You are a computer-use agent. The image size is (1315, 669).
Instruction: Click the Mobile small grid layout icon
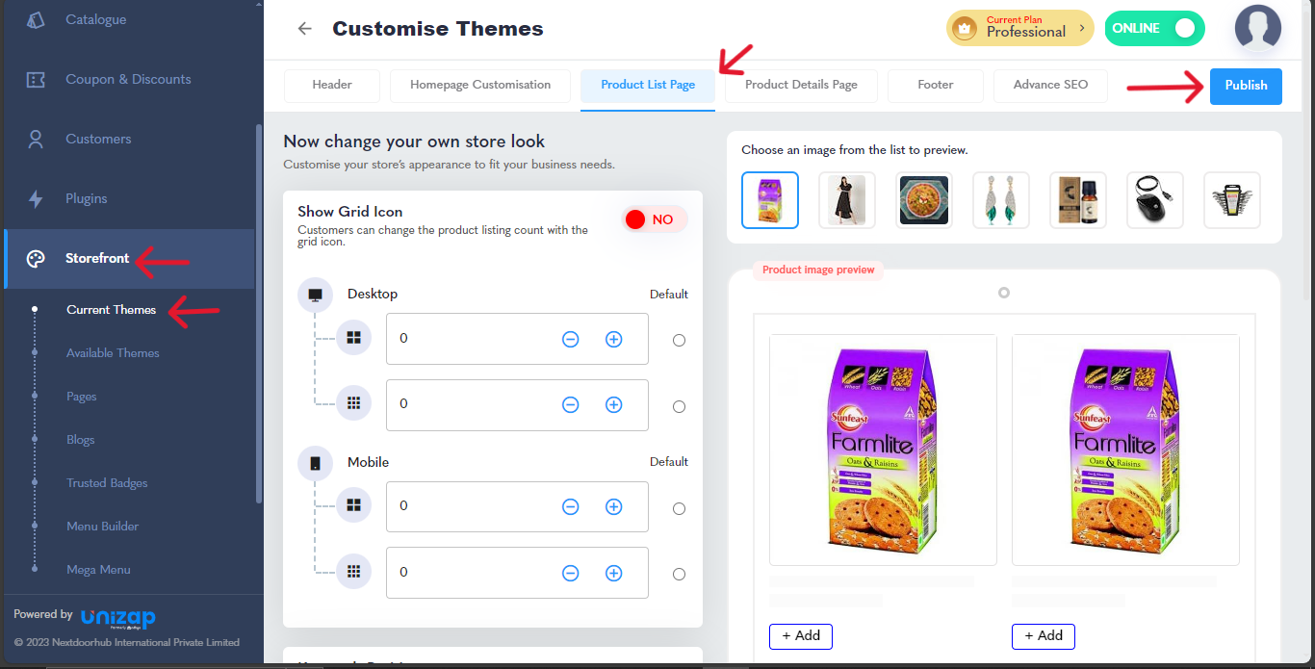pyautogui.click(x=353, y=572)
